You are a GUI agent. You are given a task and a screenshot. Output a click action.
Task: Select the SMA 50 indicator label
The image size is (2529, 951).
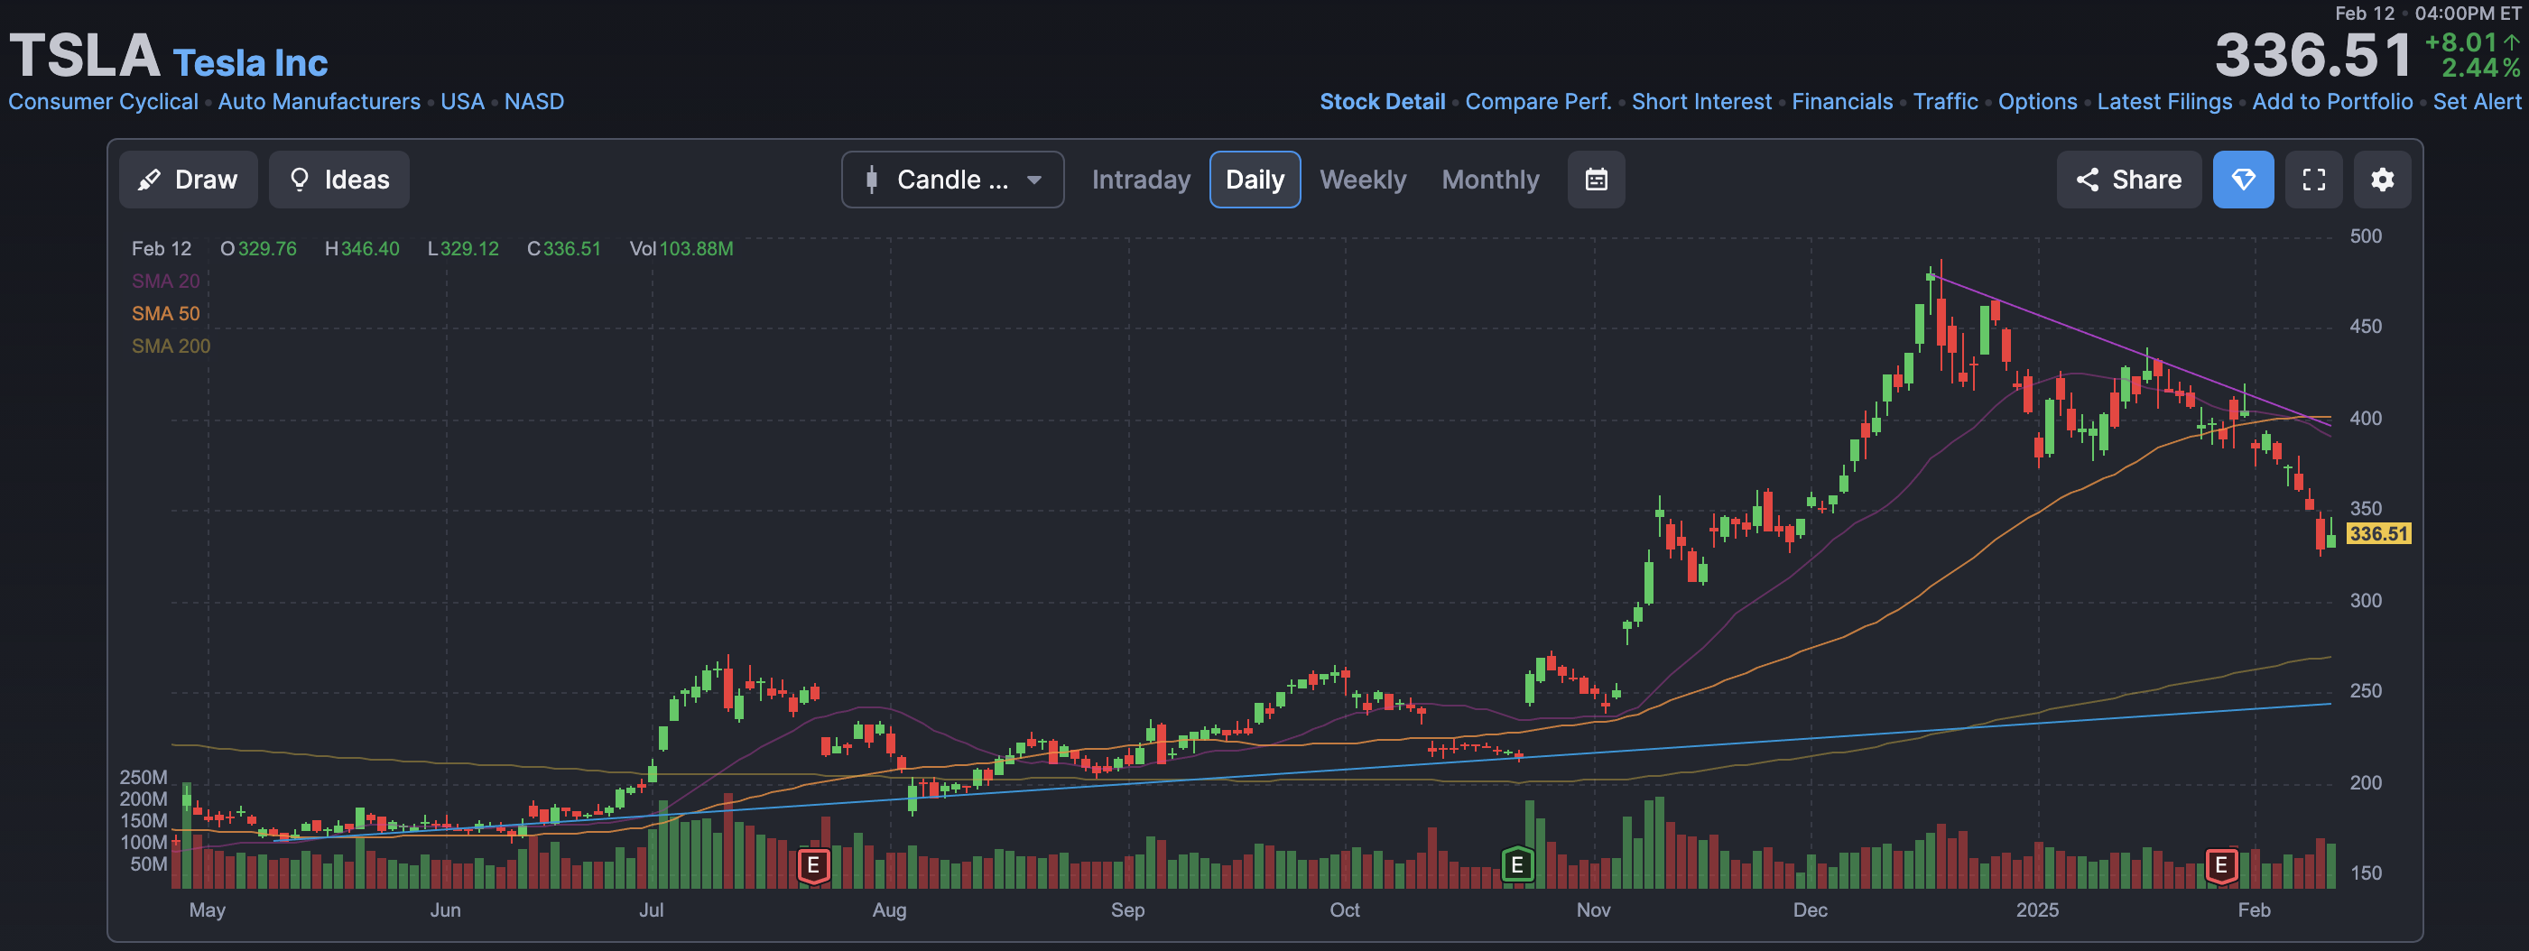(x=165, y=314)
